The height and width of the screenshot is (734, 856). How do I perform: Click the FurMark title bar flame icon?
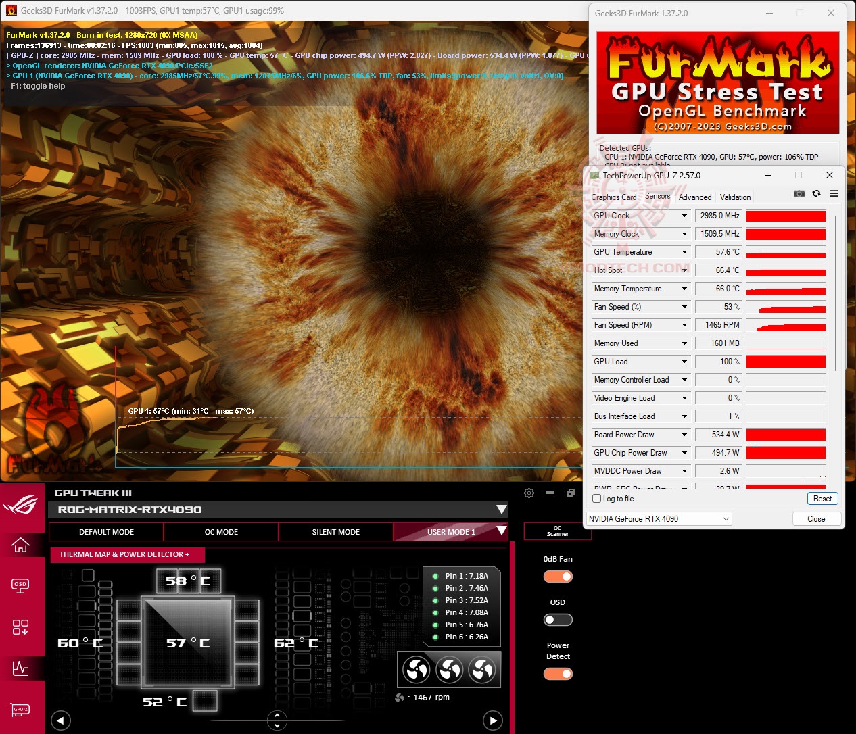[x=11, y=10]
